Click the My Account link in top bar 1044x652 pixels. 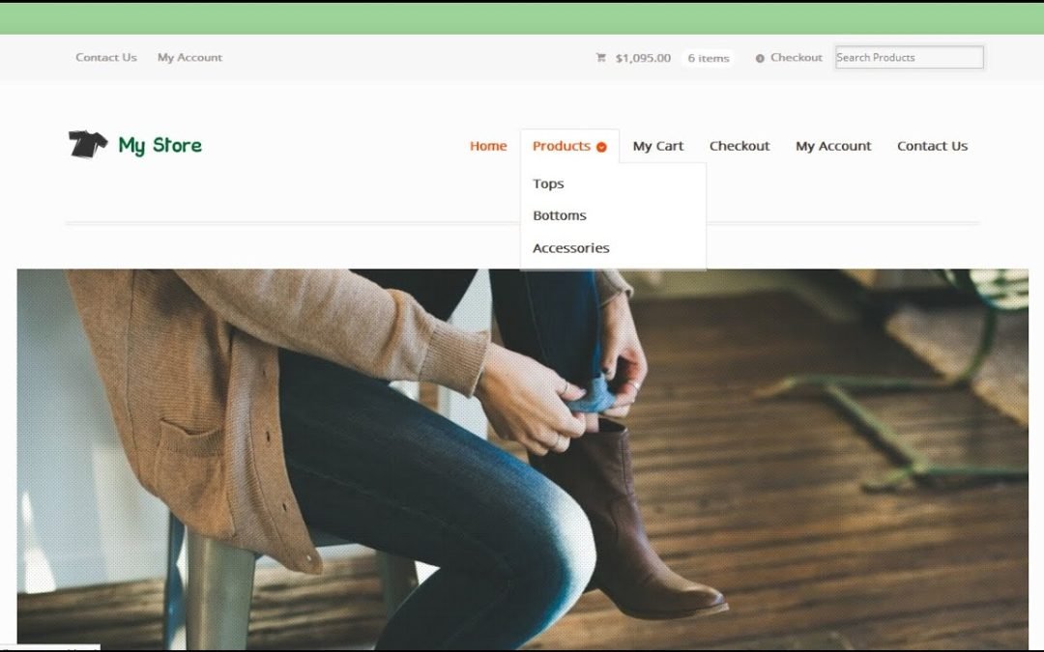189,57
